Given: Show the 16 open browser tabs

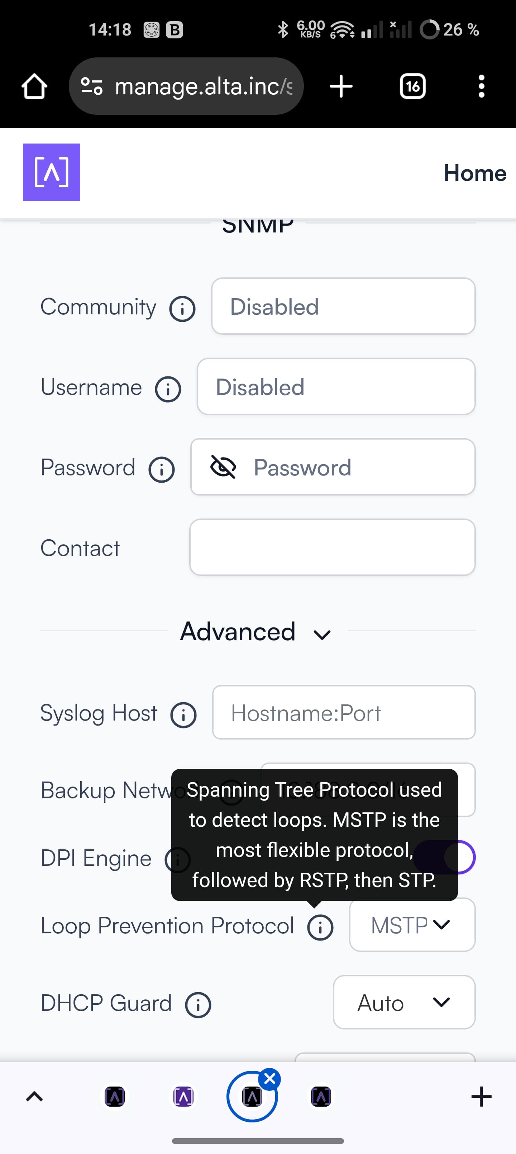Looking at the screenshot, I should click(413, 86).
